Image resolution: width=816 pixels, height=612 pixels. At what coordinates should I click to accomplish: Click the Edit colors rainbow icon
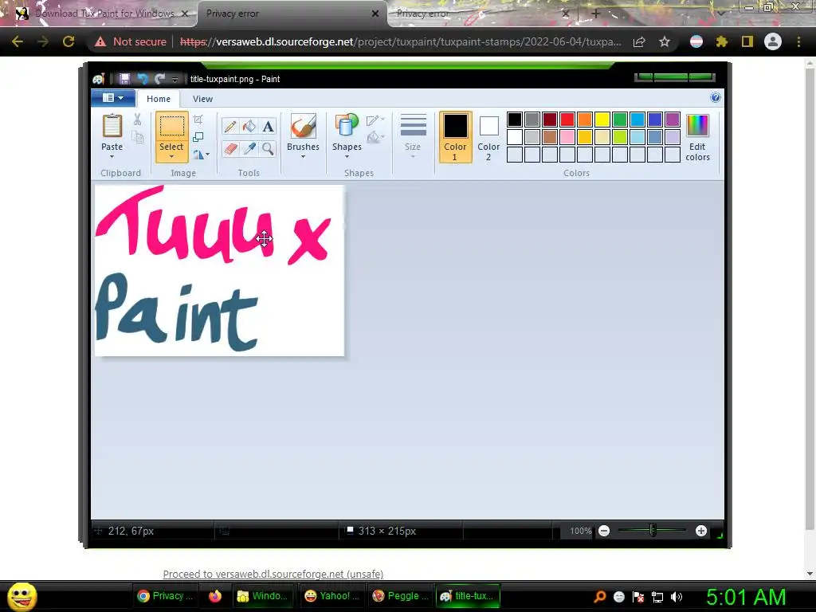697,127
